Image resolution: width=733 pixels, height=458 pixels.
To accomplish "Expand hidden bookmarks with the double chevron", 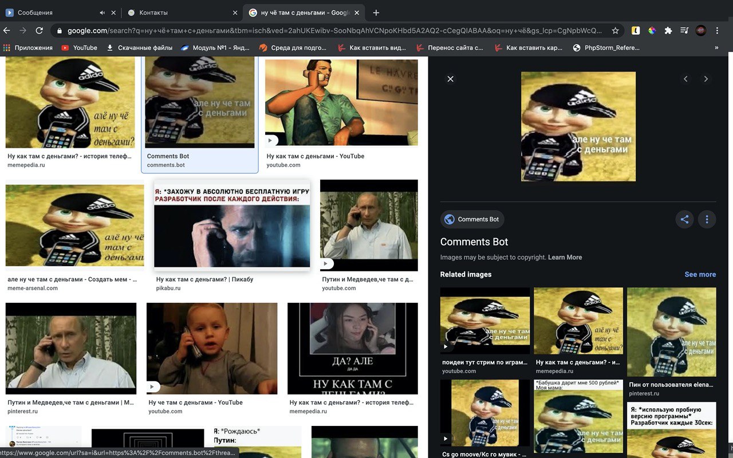I will pos(716,48).
